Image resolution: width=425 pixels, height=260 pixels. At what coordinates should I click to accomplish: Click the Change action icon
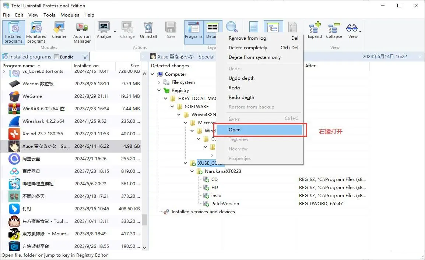127,27
